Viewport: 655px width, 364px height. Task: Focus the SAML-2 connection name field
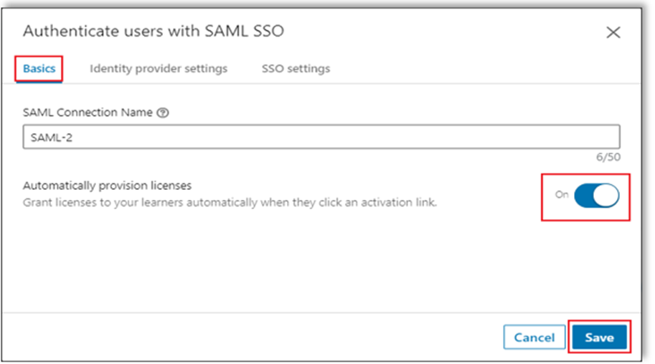point(321,137)
